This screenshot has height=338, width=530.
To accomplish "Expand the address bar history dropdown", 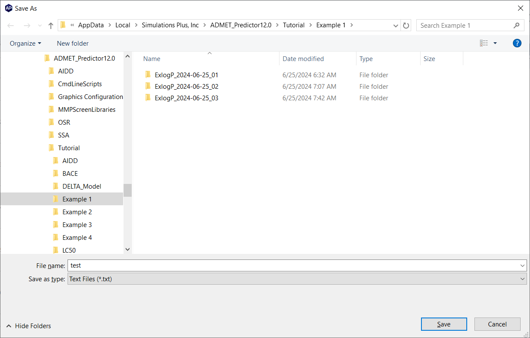I will point(396,26).
